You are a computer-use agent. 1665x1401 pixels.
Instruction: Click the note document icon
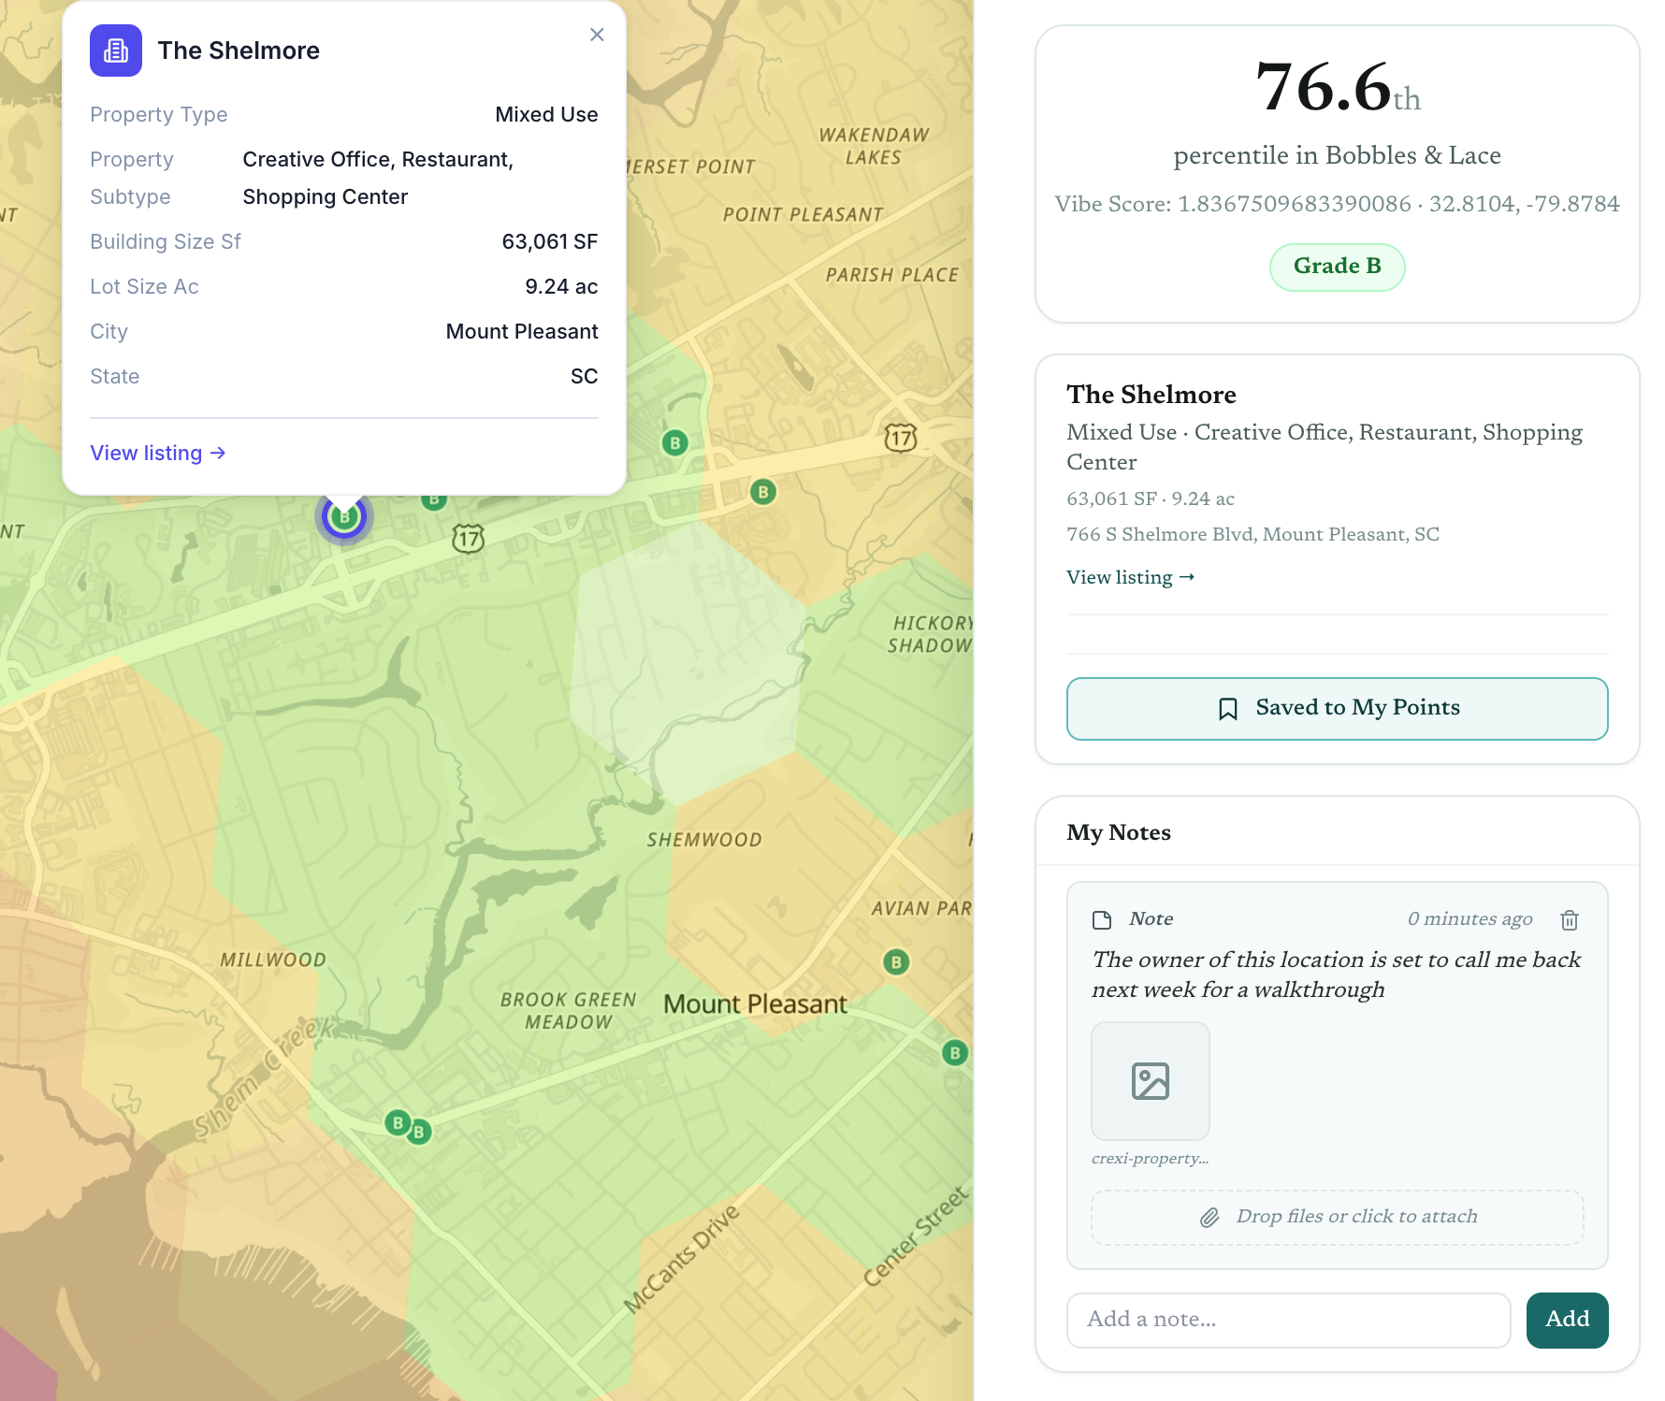1102,920
